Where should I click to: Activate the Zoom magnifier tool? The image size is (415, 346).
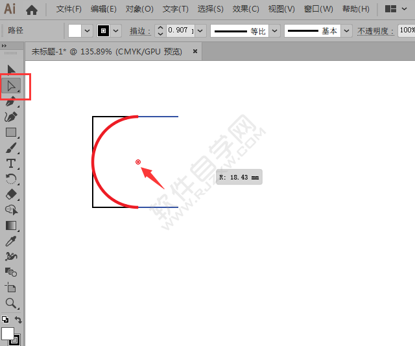11,303
